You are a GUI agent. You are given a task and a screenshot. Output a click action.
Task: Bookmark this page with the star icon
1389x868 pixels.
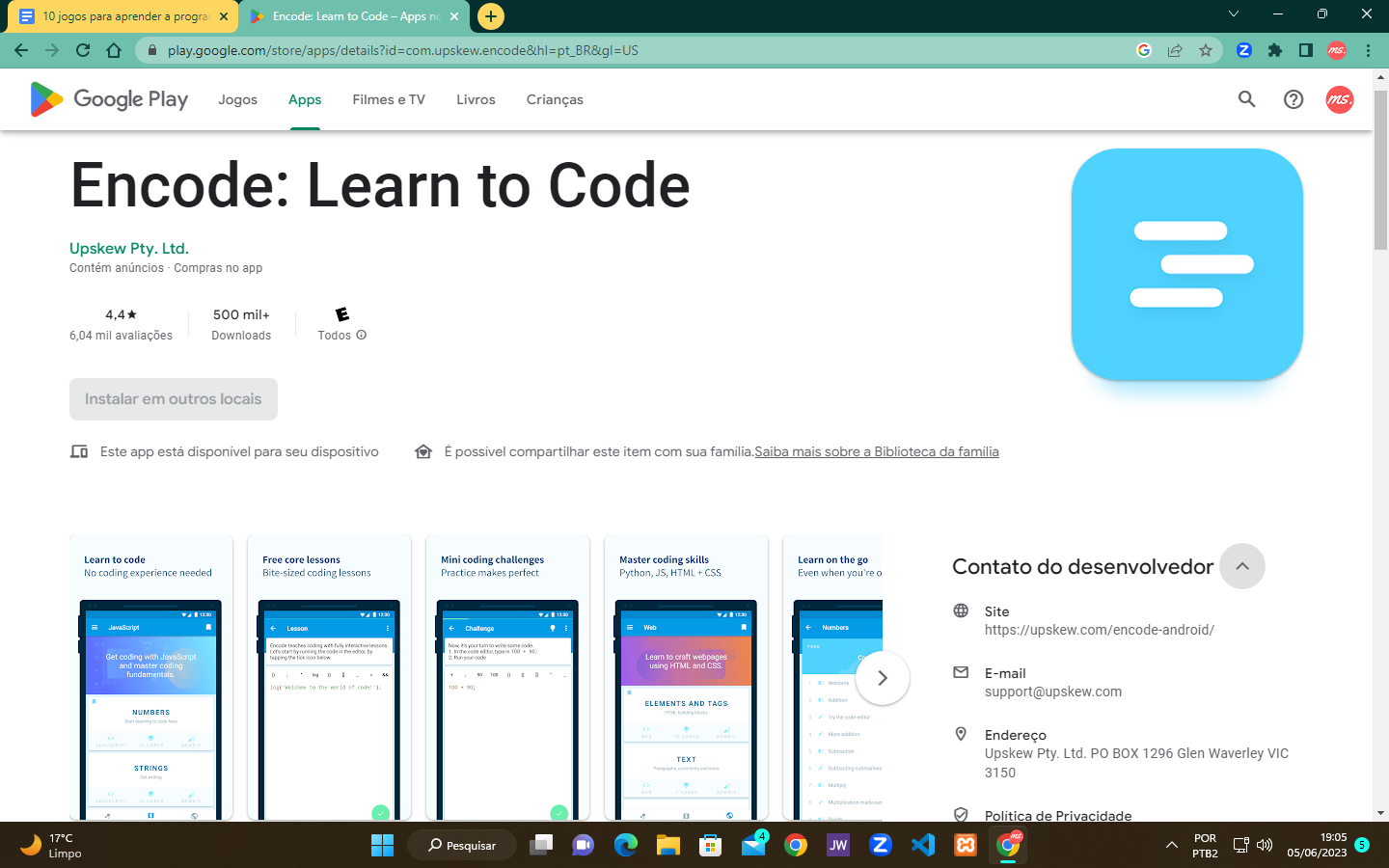1206,50
